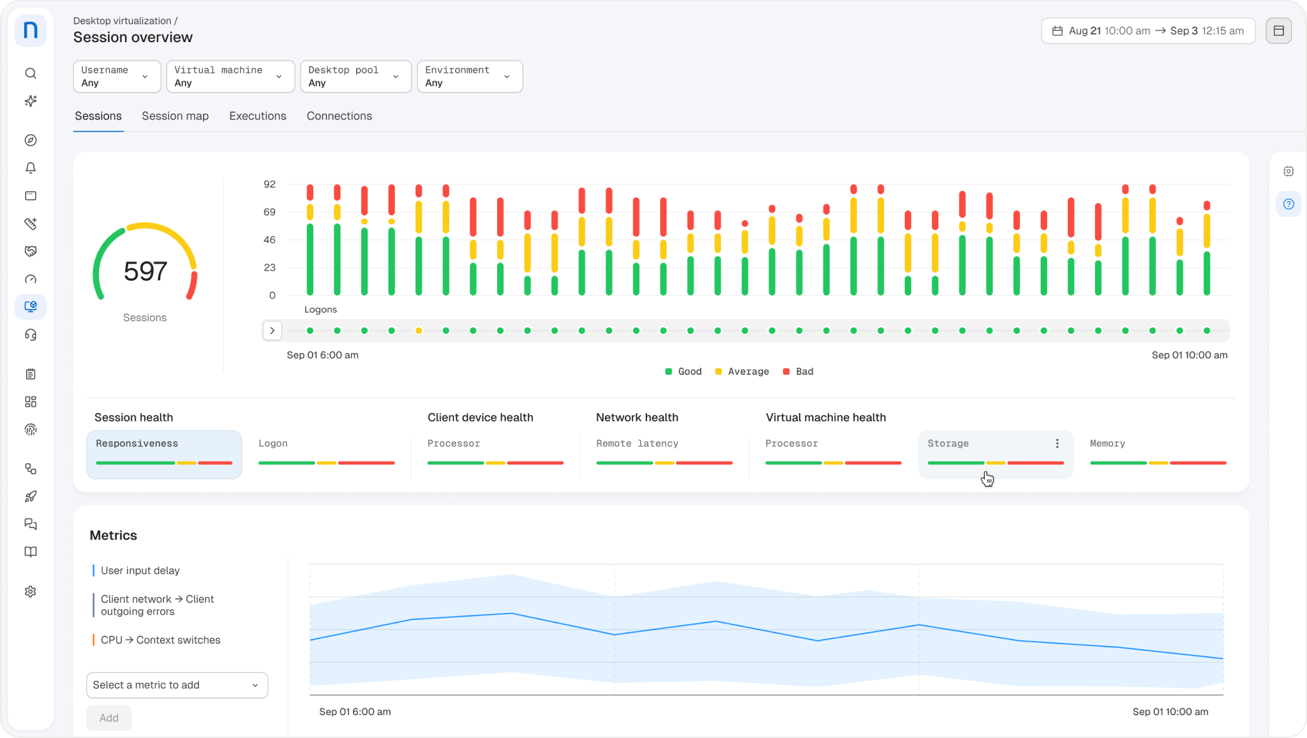This screenshot has height=738, width=1307.
Task: Open the Environment filter dropdown
Action: [x=470, y=77]
